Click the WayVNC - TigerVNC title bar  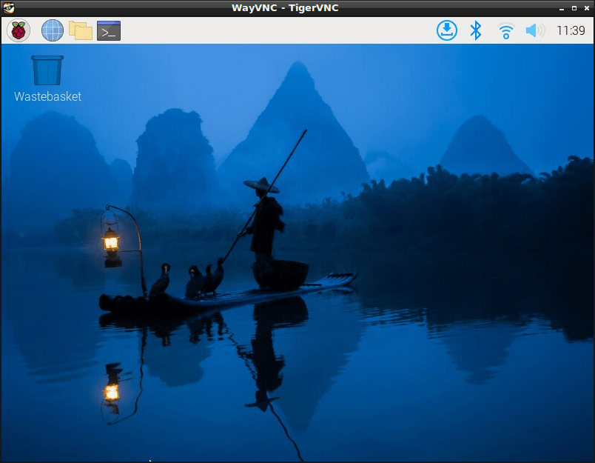click(x=285, y=8)
